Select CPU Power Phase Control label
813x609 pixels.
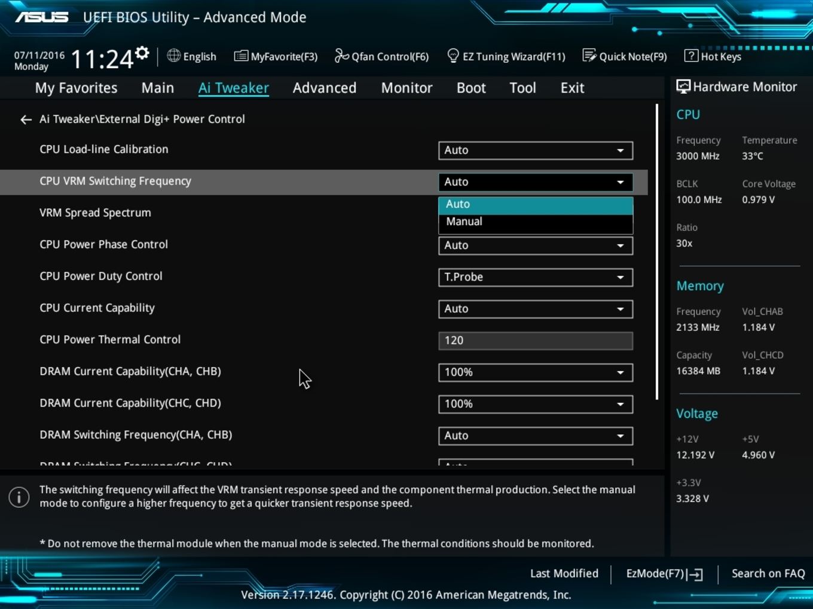point(103,244)
